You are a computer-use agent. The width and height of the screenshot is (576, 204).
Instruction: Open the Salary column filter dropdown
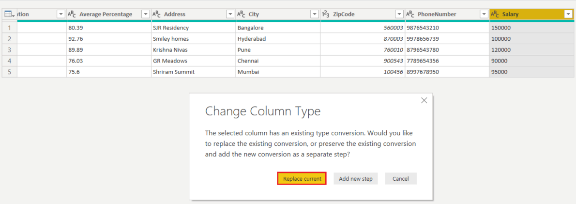tap(568, 15)
